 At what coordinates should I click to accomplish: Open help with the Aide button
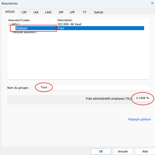[x=145, y=151]
